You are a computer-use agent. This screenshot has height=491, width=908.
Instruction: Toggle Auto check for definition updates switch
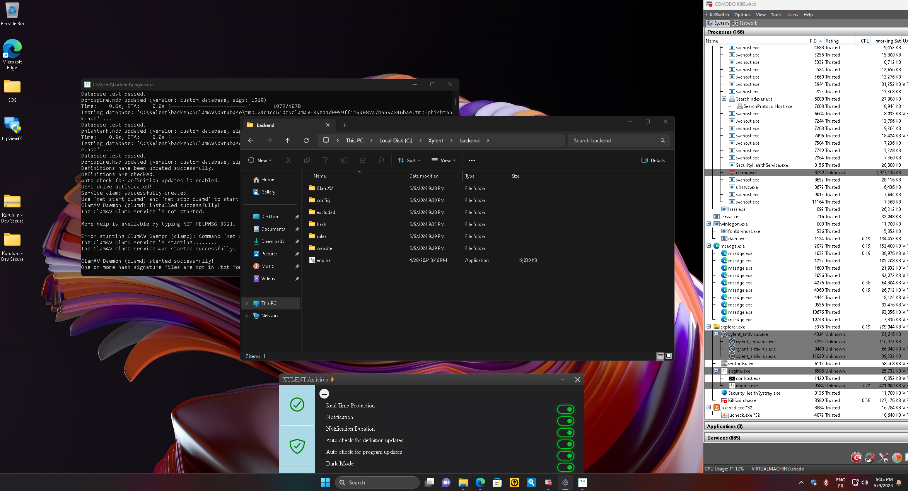tap(565, 444)
